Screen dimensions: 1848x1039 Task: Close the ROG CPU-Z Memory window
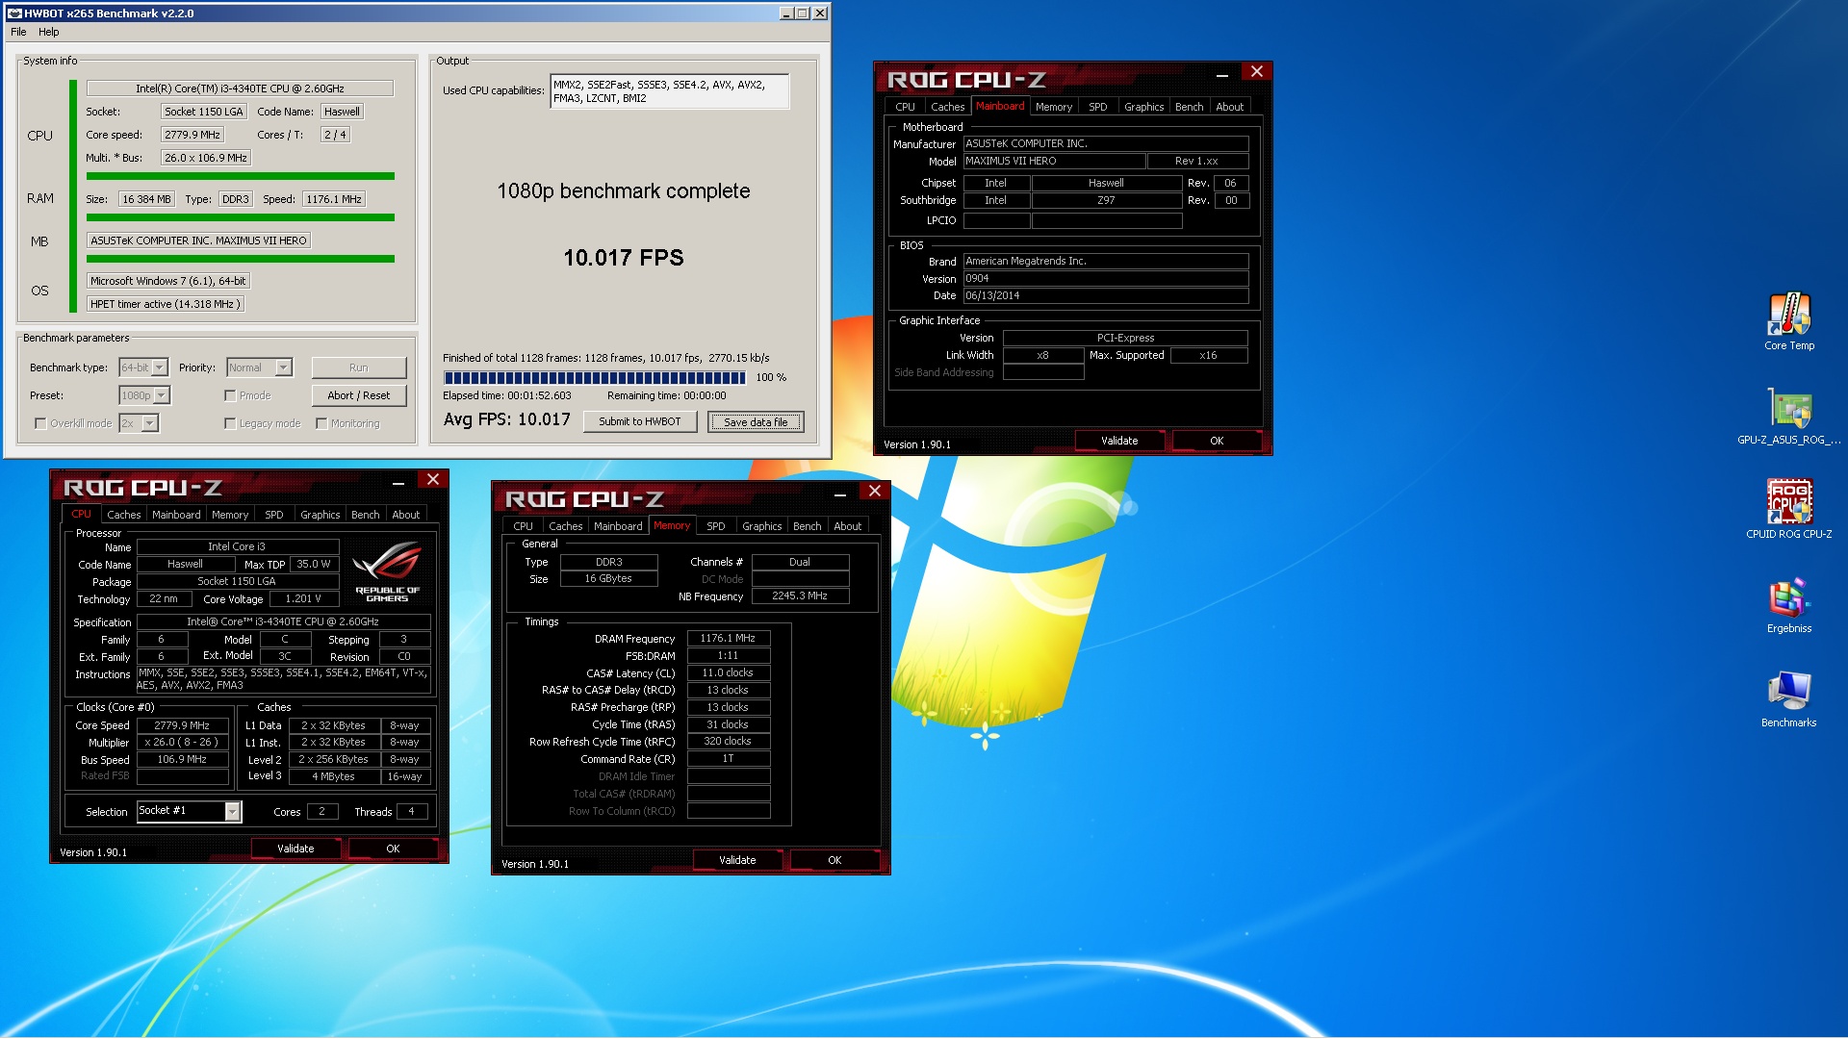tap(874, 492)
